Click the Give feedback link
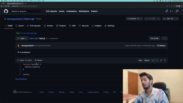The width and height of the screenshot is (183, 103). pos(21,79)
